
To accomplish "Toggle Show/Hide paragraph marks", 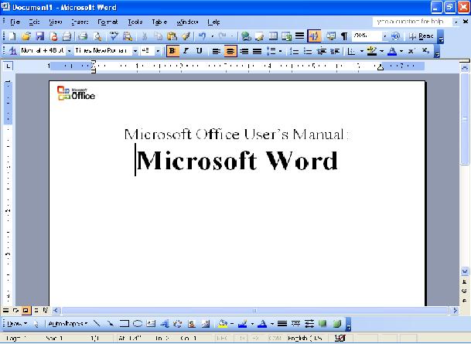I will [x=344, y=36].
